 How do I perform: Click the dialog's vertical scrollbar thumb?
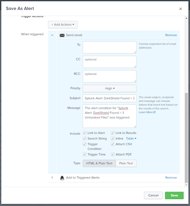(x=186, y=138)
